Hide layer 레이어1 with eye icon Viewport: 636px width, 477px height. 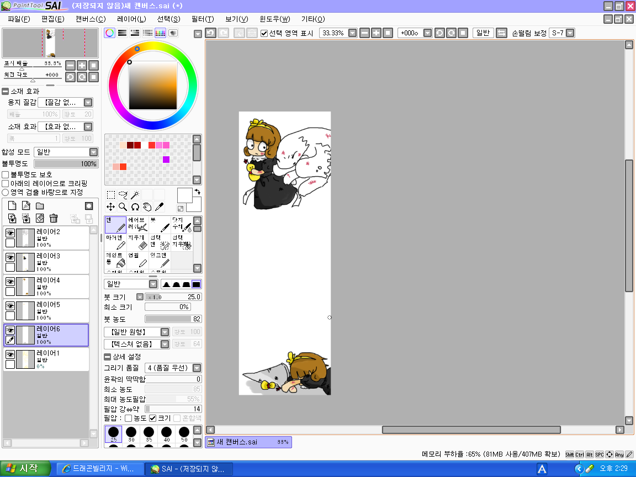tap(10, 354)
